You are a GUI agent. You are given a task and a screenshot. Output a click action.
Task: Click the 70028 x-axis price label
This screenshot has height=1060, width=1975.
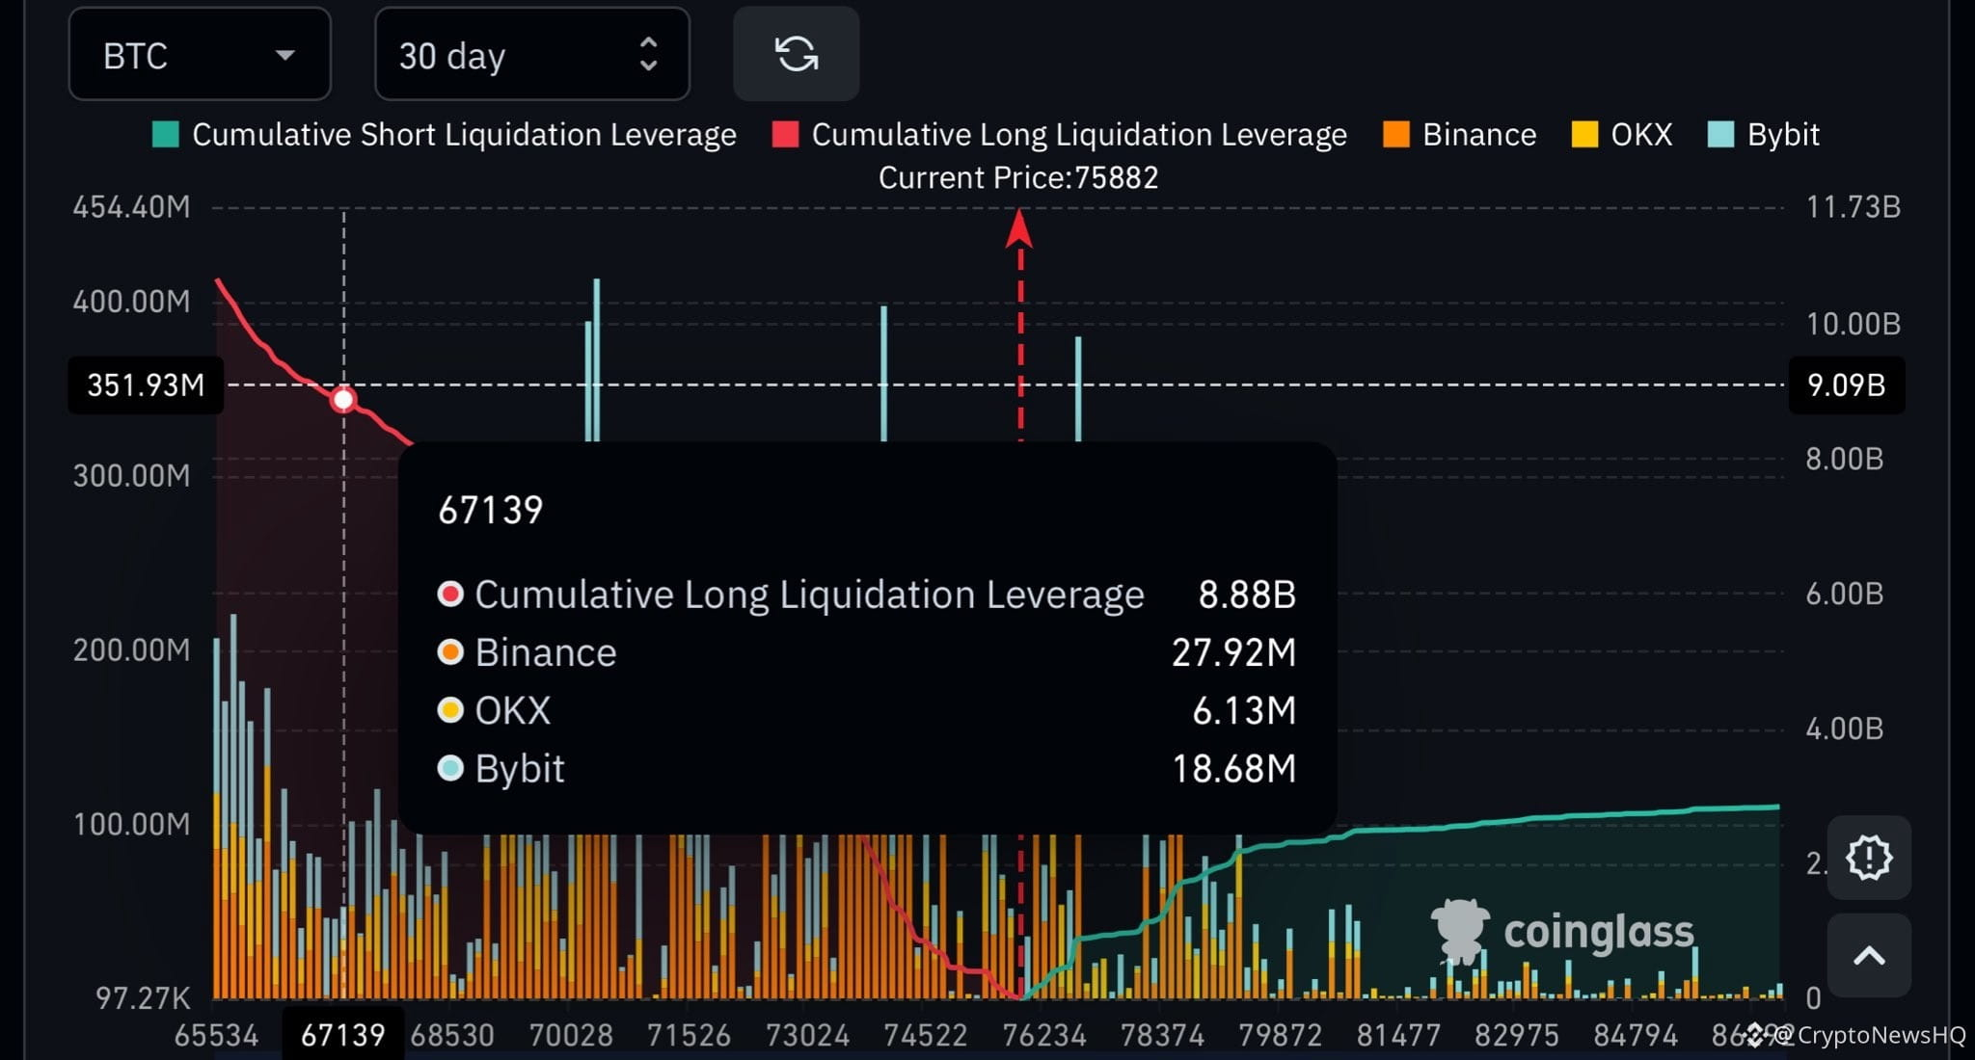571,1036
